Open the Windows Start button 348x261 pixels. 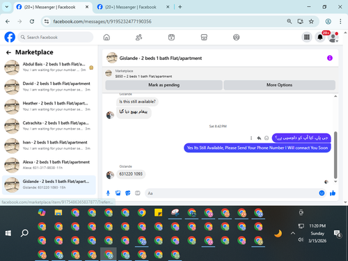coord(8,233)
